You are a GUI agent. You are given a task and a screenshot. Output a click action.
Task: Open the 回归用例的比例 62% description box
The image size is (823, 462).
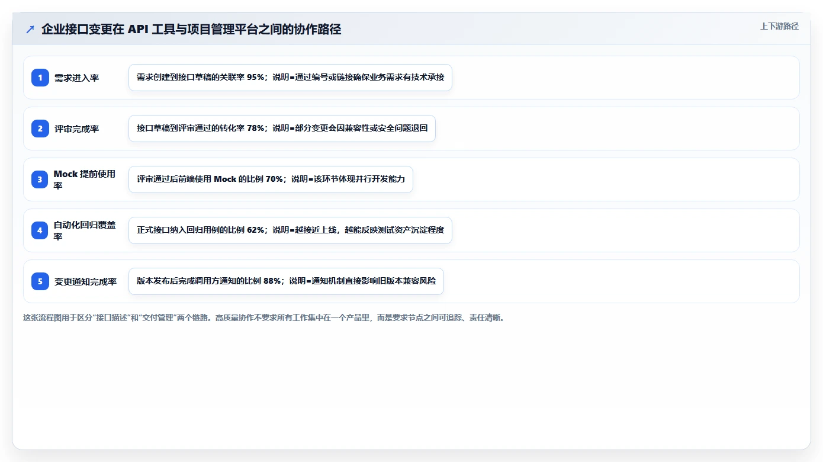tap(290, 230)
